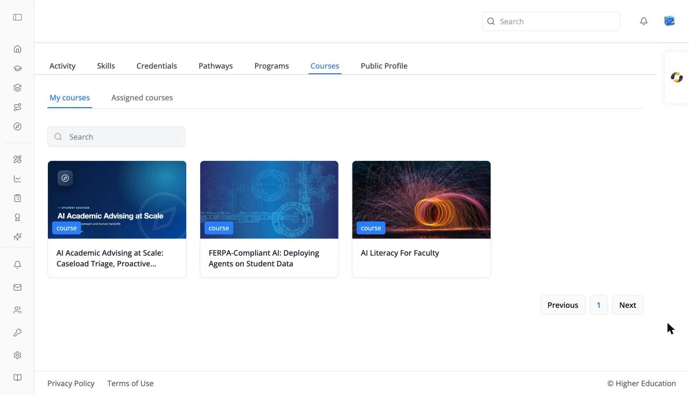Click the top bar notification bell
This screenshot has height=395, width=689.
(644, 22)
